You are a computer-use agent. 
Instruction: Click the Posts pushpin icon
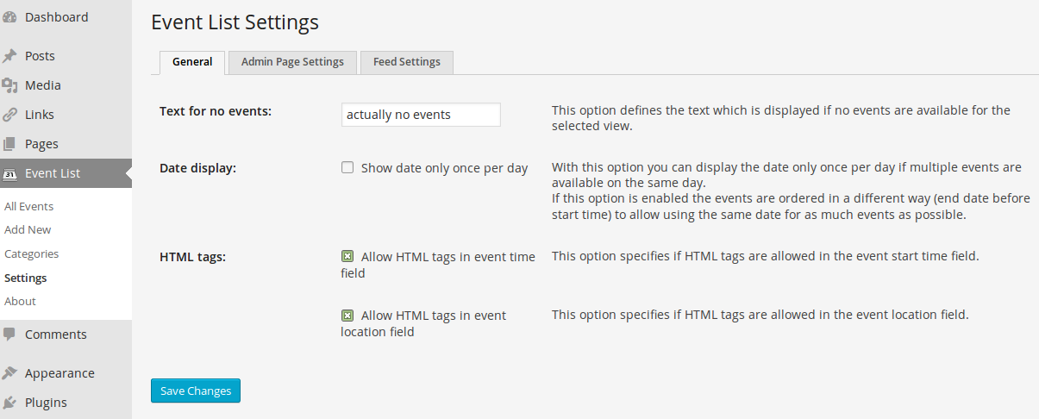click(x=10, y=56)
